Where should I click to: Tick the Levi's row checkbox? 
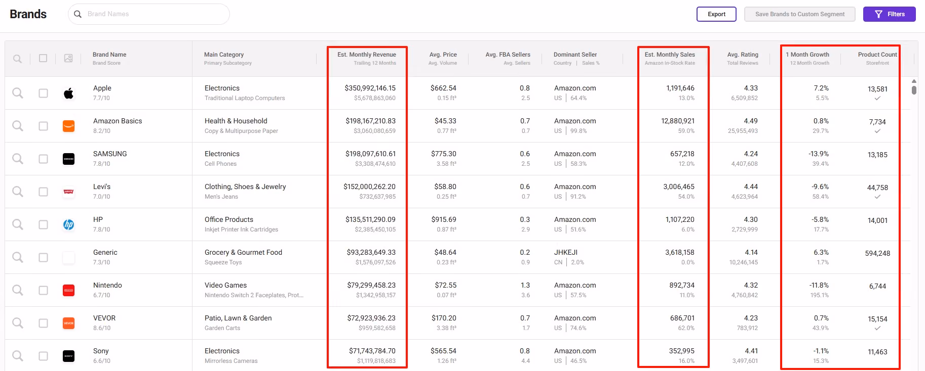tap(44, 192)
